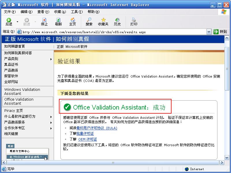
Task: Click the page icon in address bar
Action: [x=19, y=32]
